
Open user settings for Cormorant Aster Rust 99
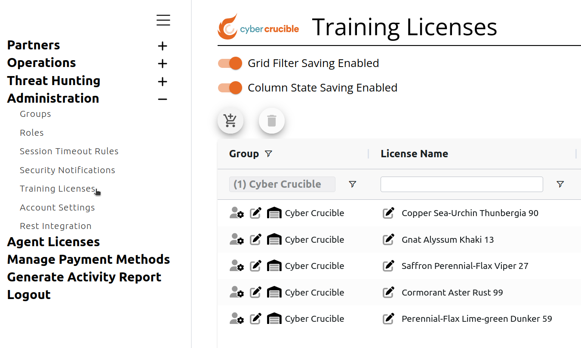pyautogui.click(x=237, y=293)
